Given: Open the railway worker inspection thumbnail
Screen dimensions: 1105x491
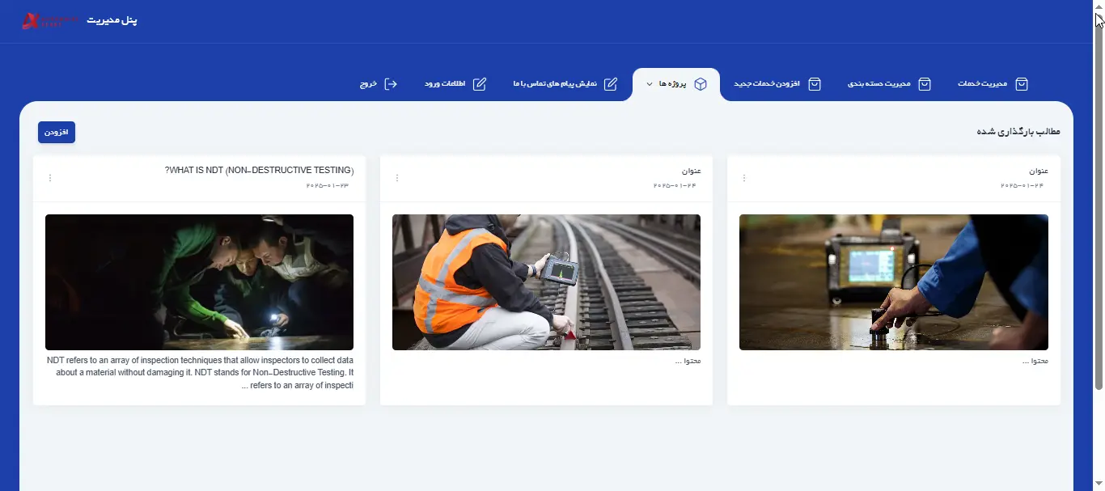Looking at the screenshot, I should point(546,281).
